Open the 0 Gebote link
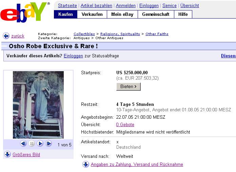Image resolution: width=236 pixels, height=172 pixels. tap(125, 124)
